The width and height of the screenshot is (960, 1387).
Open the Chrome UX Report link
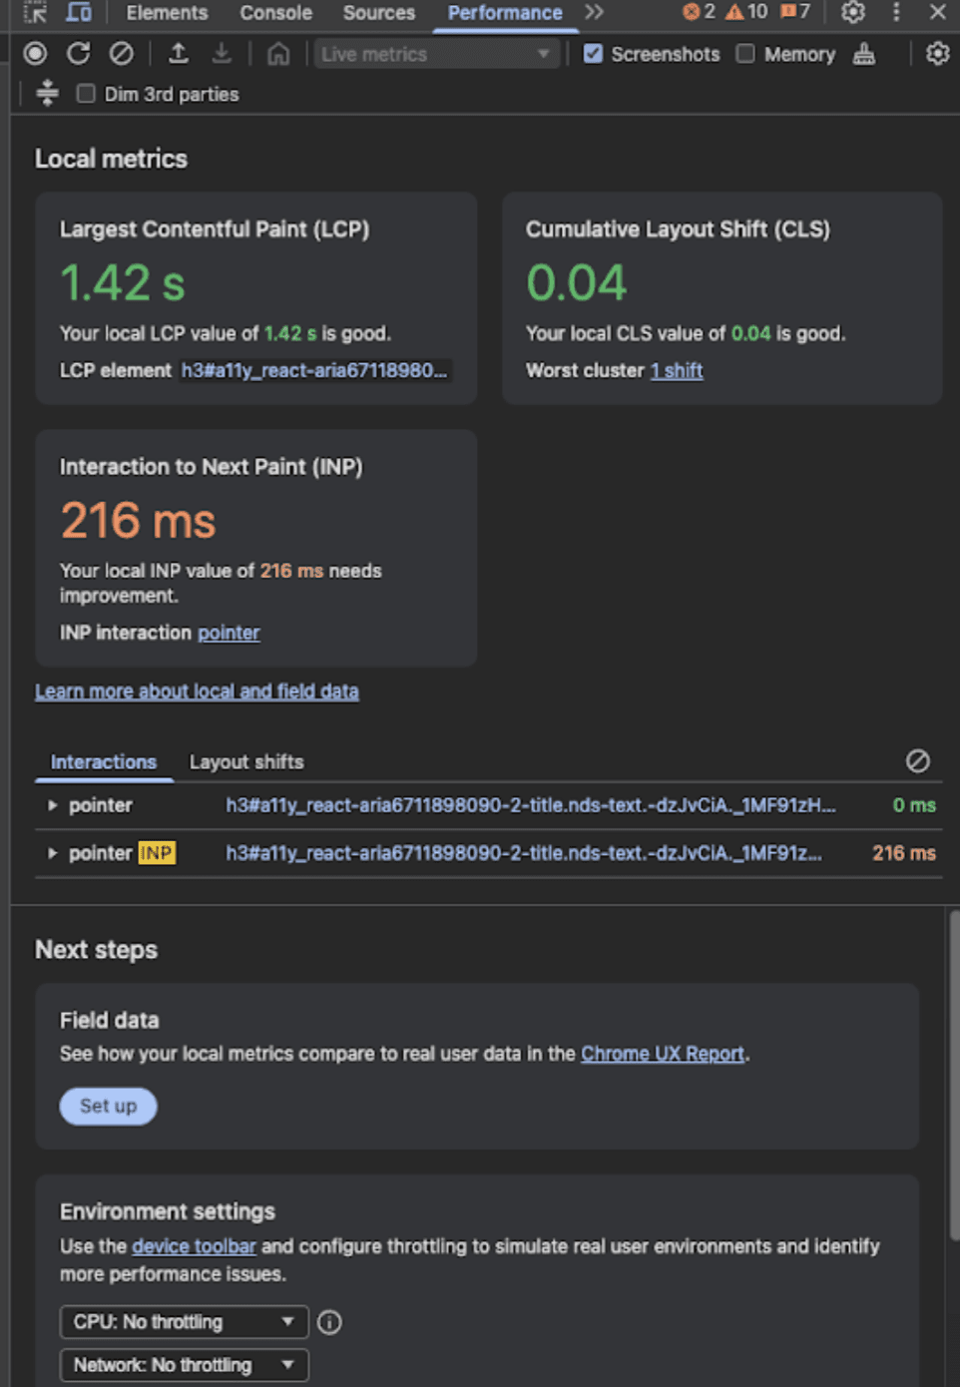point(663,1054)
